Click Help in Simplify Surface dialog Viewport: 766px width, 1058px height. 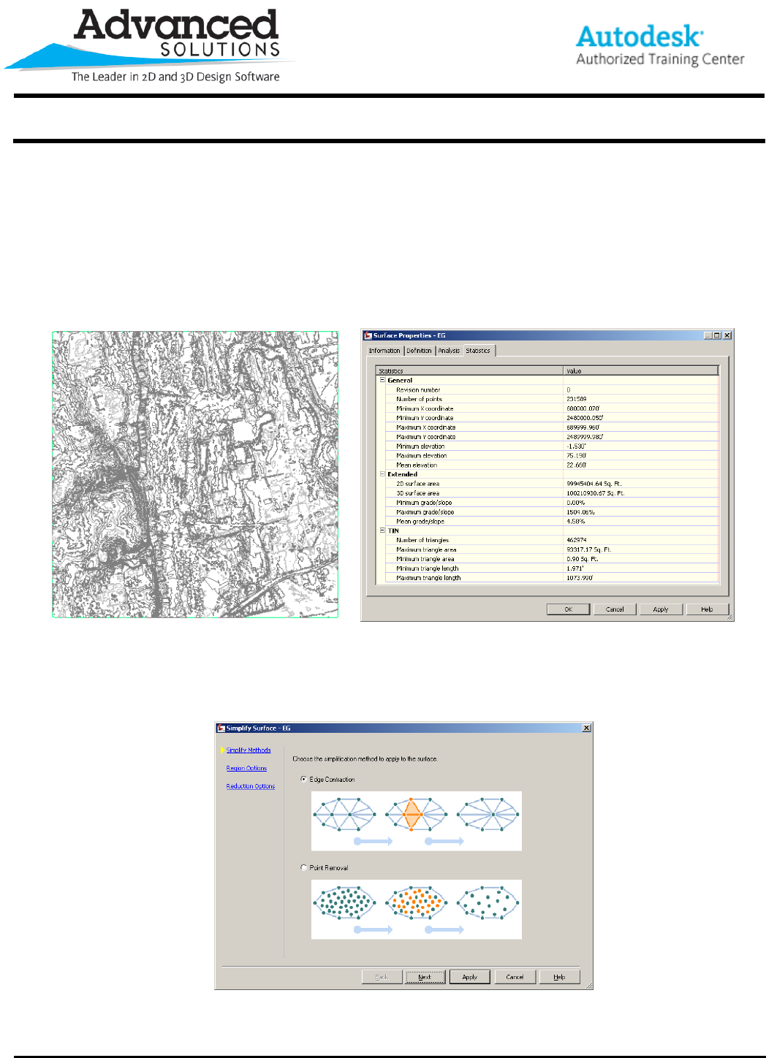(559, 977)
